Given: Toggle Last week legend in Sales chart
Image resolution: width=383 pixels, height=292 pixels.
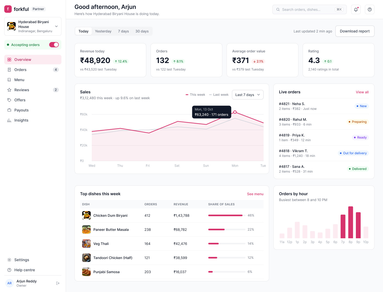Looking at the screenshot, I should coord(219,95).
